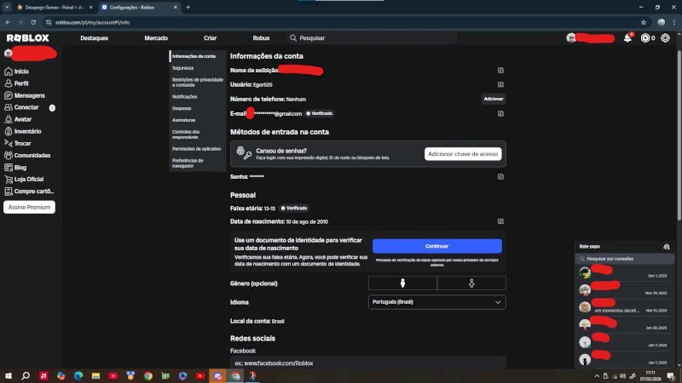
Task: Click the edit icon beside Senha
Action: click(x=500, y=176)
